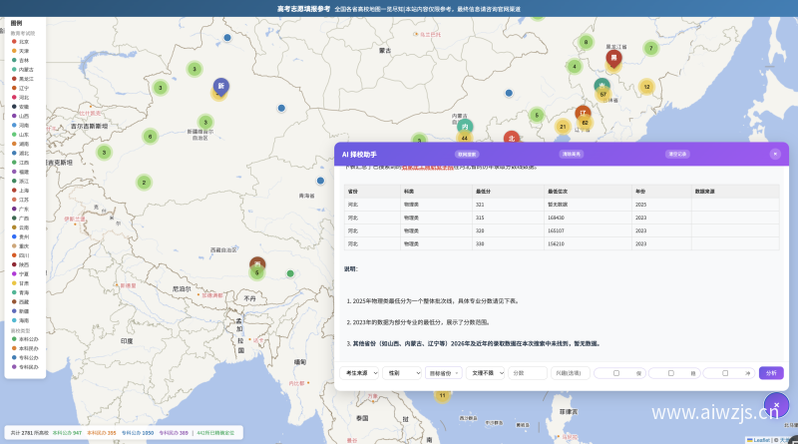Open the cluster marker labeled 8

(586, 42)
